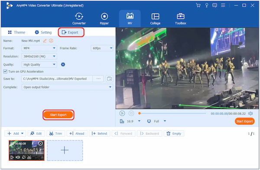Switch to the Theme tab
The height and width of the screenshot is (170, 260).
click(16, 32)
